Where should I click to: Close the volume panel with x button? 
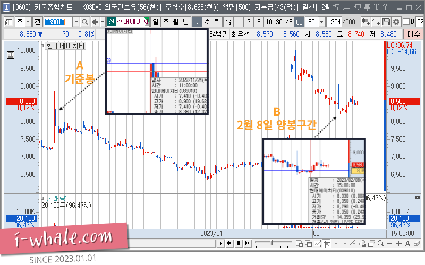[418, 198]
